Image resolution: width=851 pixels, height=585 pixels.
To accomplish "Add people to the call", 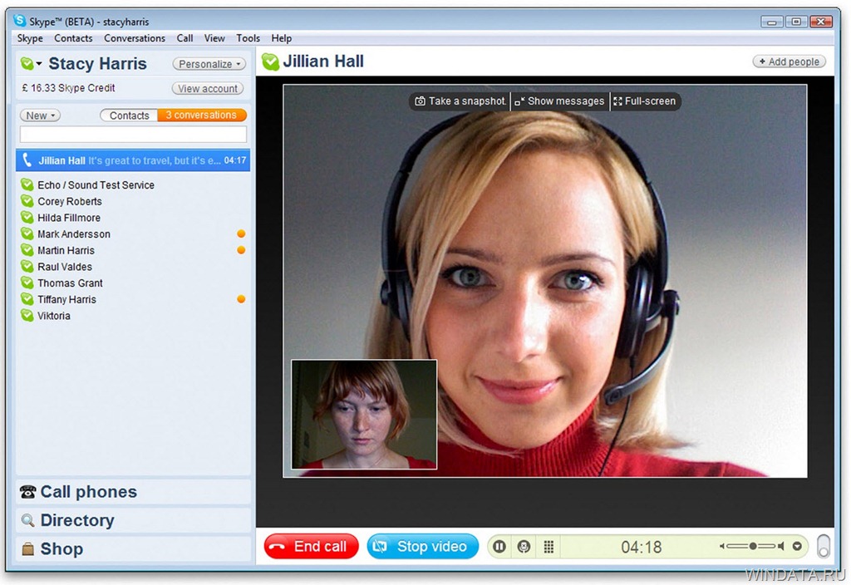I will pos(789,61).
